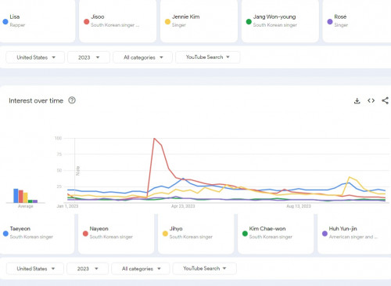The height and width of the screenshot is (286, 391).
Task: Expand the bottom United States region dropdown
Action: (x=35, y=269)
